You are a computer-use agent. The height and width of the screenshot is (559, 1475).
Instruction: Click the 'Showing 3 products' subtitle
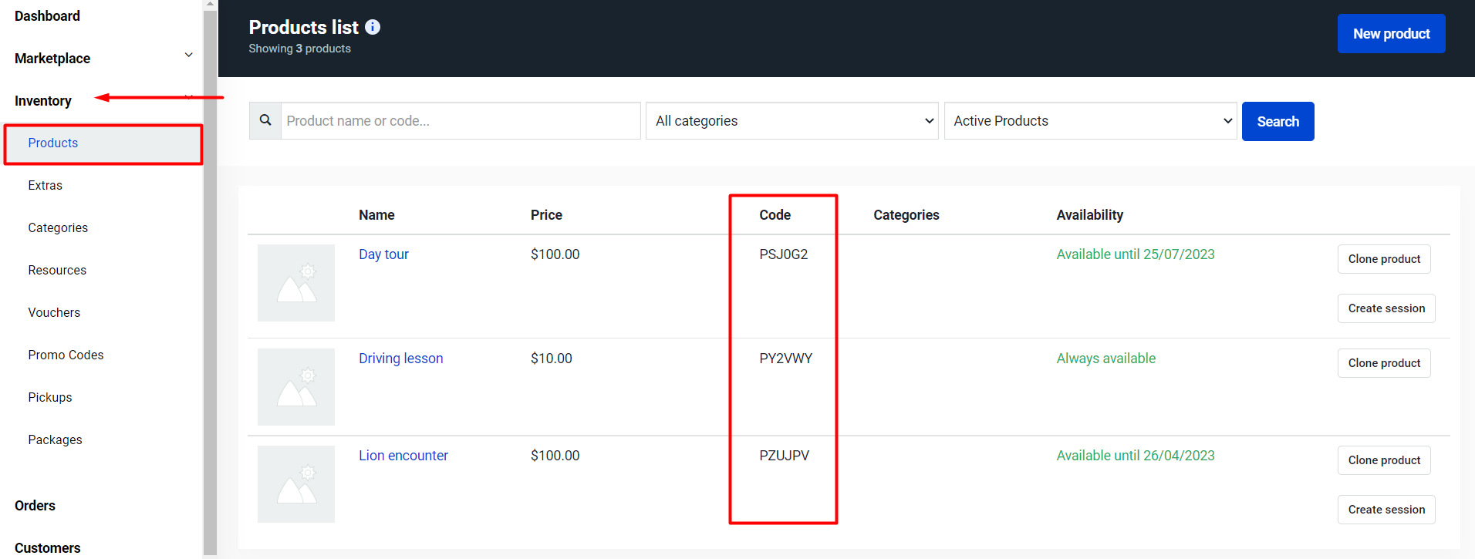point(299,49)
